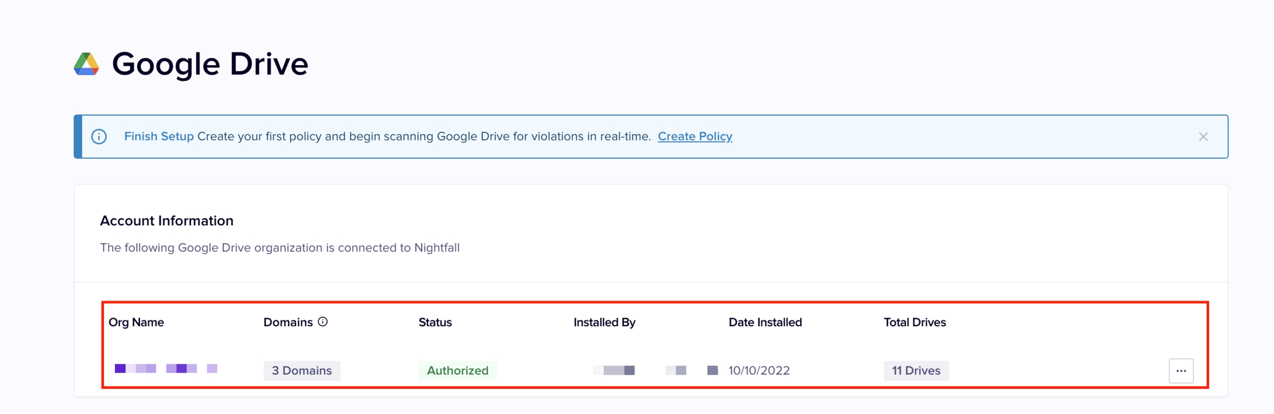This screenshot has width=1274, height=414.
Task: Dismiss the Finish Setup banner
Action: pos(1203,136)
